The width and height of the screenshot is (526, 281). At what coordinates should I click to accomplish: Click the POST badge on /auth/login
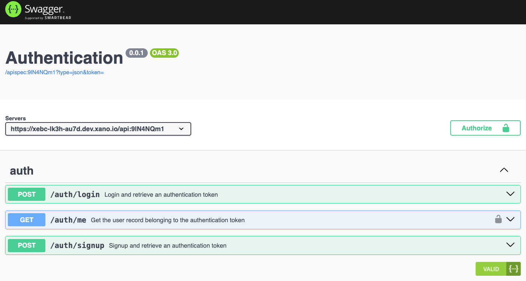click(26, 194)
